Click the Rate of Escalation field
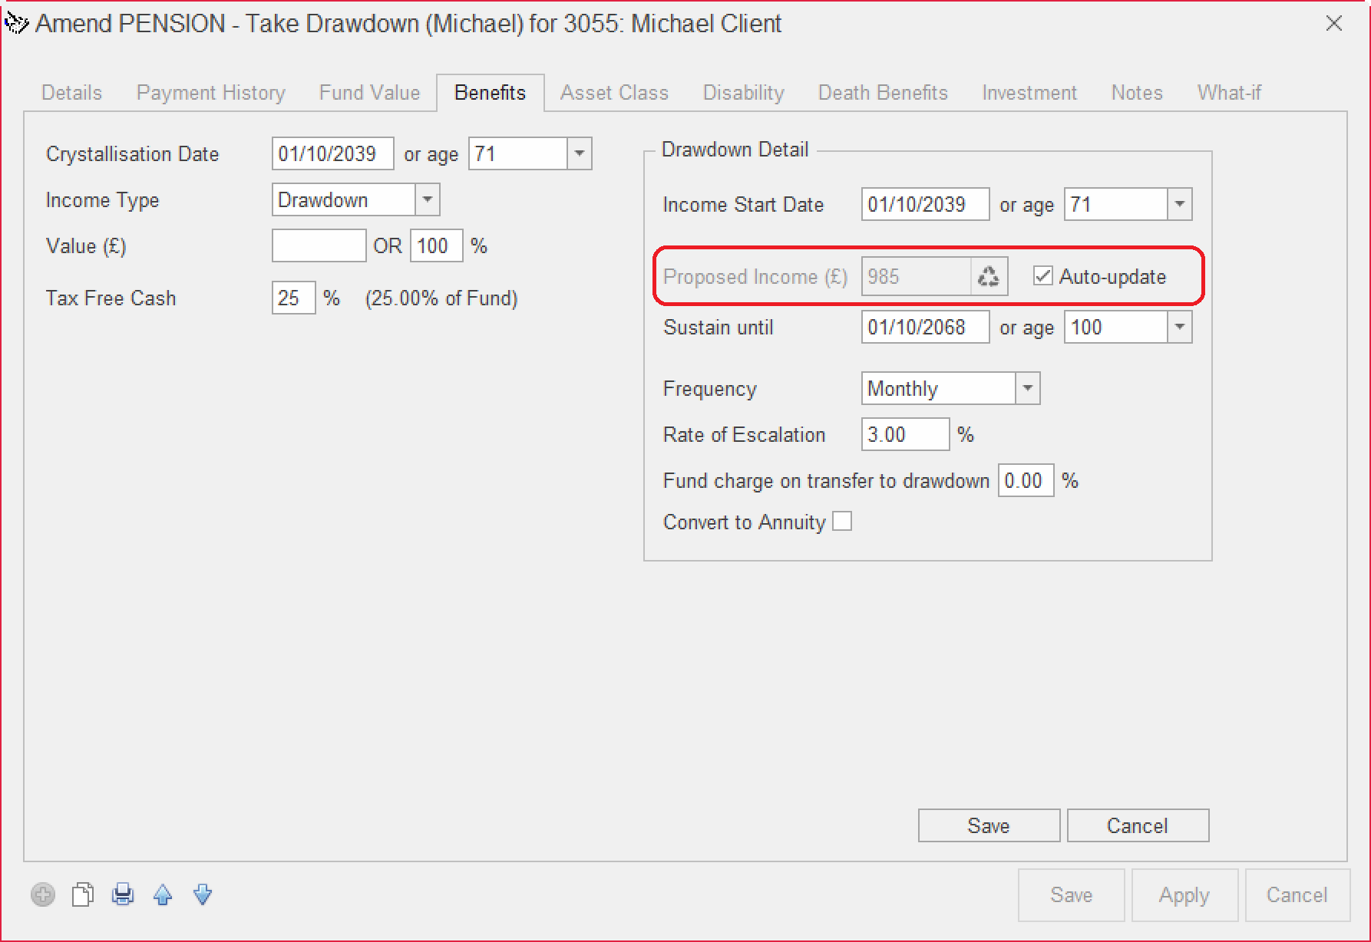The height and width of the screenshot is (942, 1371). (904, 435)
